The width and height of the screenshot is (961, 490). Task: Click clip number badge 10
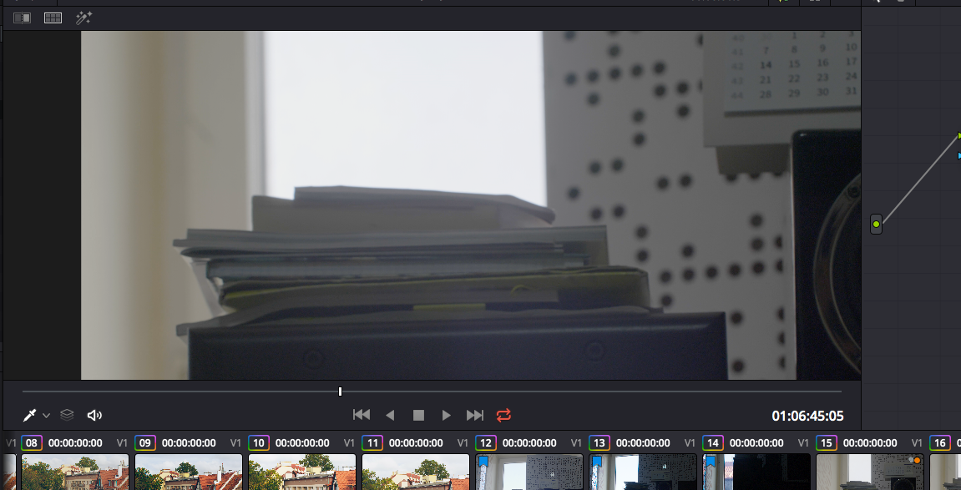(x=259, y=443)
